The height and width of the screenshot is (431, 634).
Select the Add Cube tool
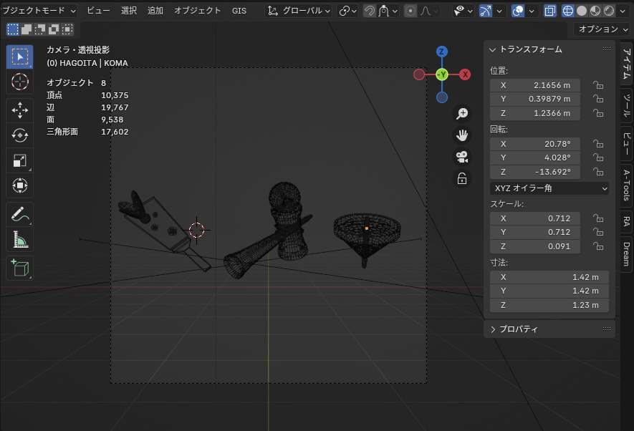[x=19, y=268]
